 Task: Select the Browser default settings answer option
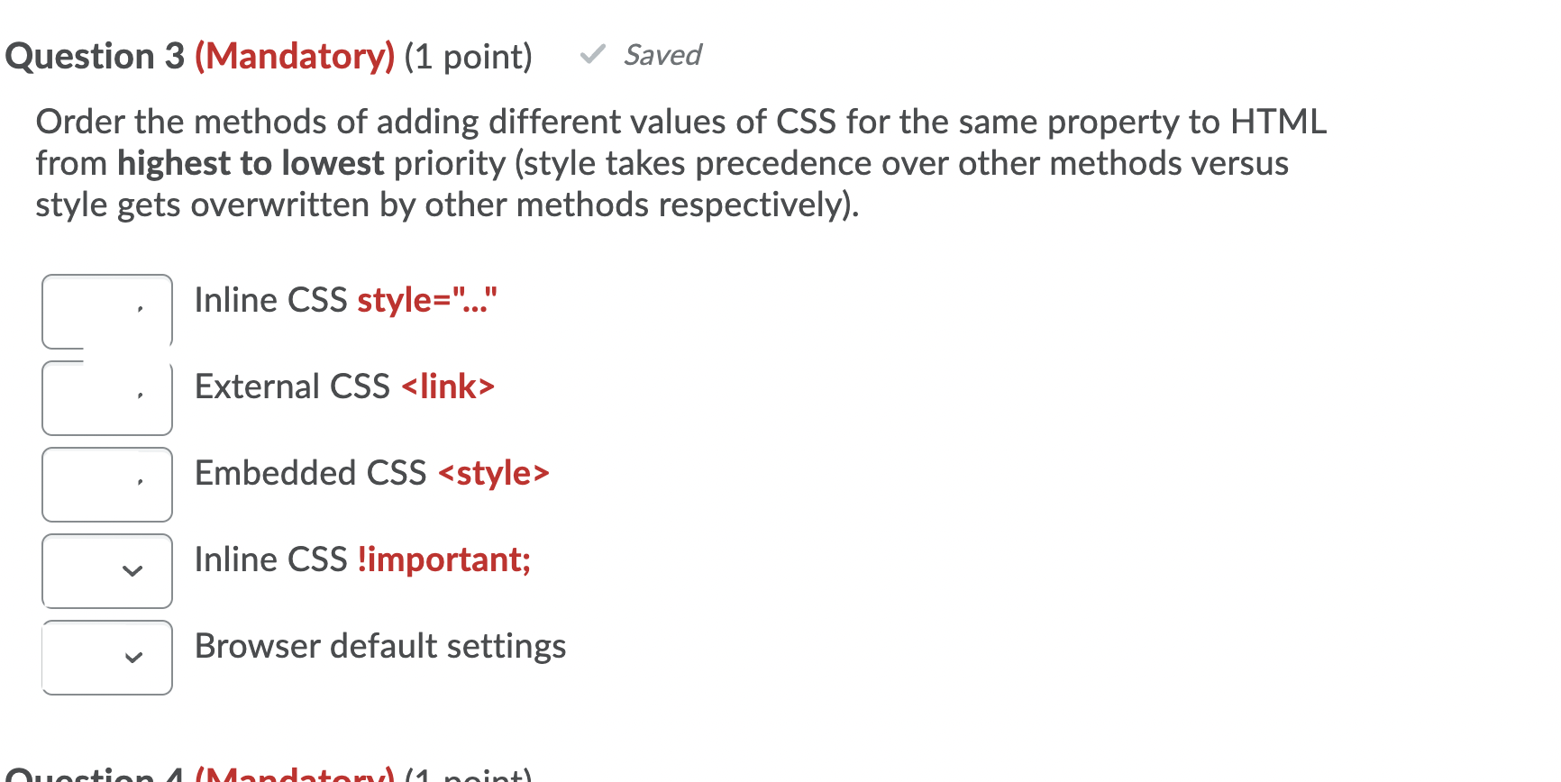pos(380,646)
